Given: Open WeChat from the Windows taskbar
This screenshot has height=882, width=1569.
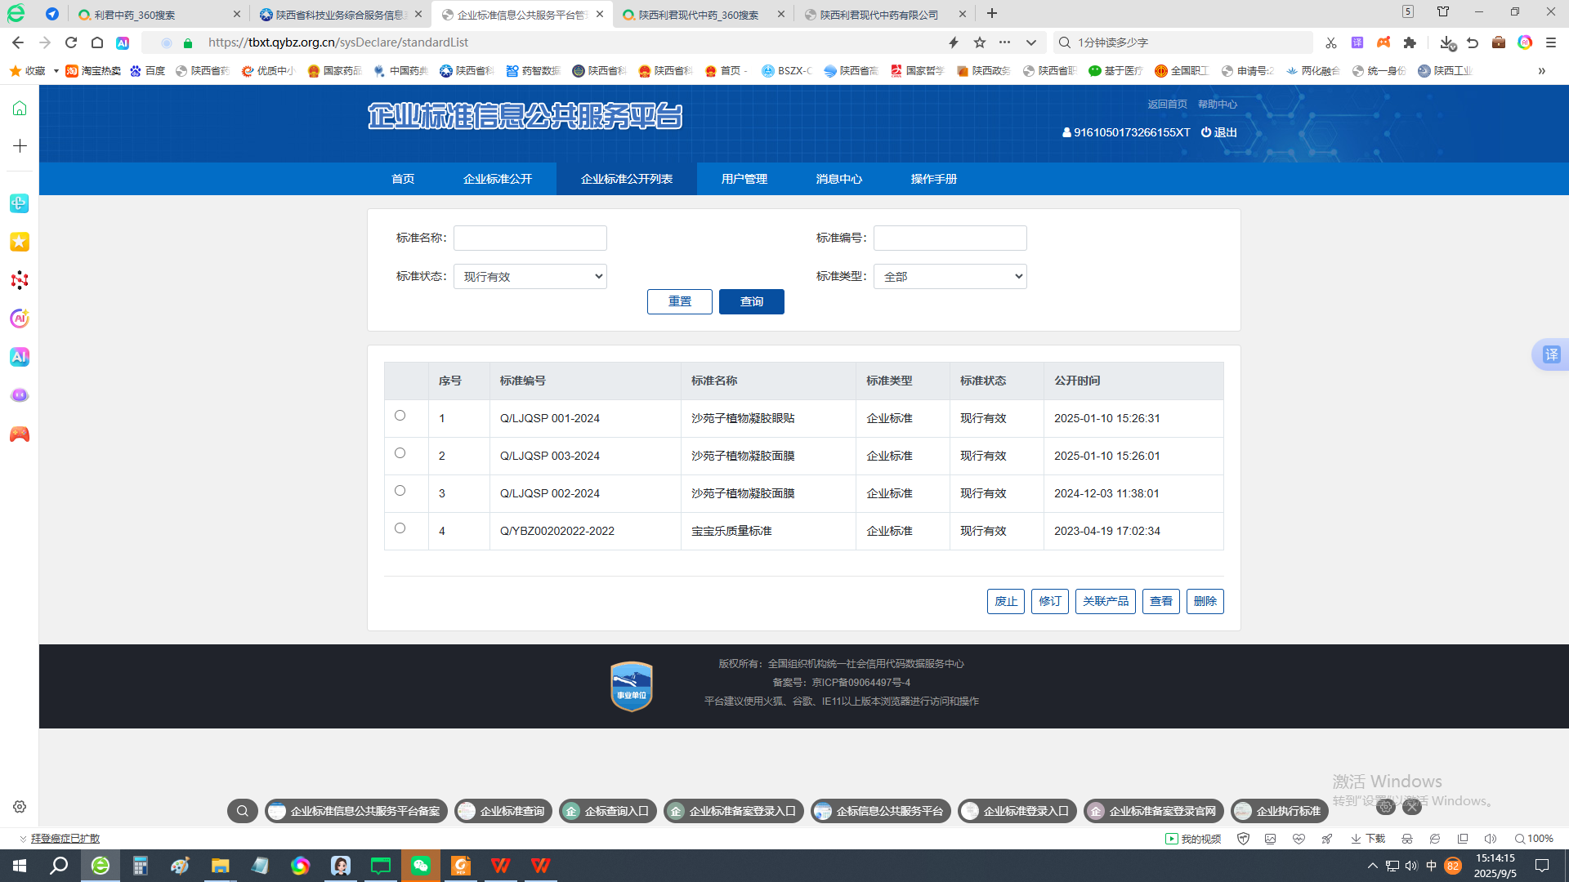Looking at the screenshot, I should tap(421, 866).
